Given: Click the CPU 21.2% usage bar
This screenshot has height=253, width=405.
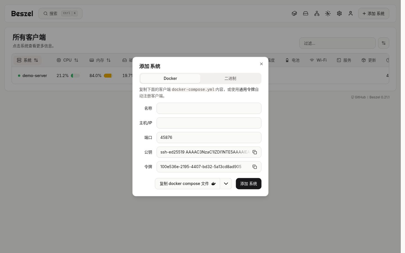Looking at the screenshot, I should pos(75,76).
